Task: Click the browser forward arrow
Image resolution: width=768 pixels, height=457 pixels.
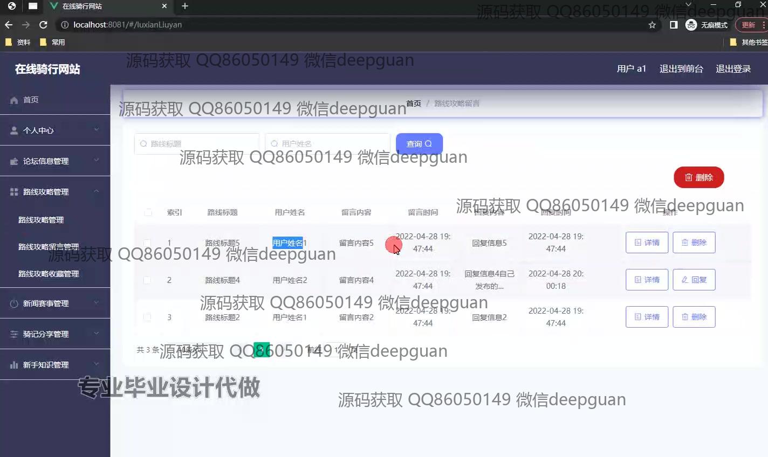Action: [26, 25]
